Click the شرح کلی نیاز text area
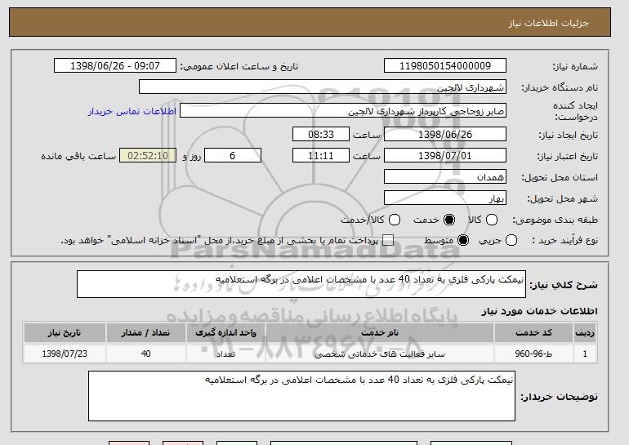This screenshot has width=629, height=445. pyautogui.click(x=301, y=284)
